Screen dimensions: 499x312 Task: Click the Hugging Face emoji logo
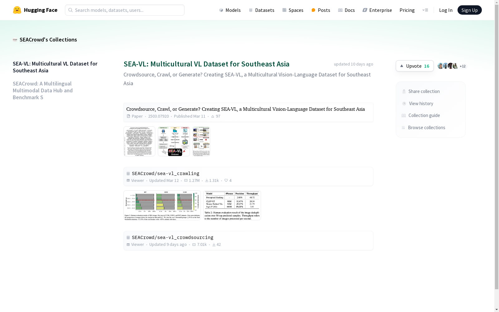coord(17,10)
